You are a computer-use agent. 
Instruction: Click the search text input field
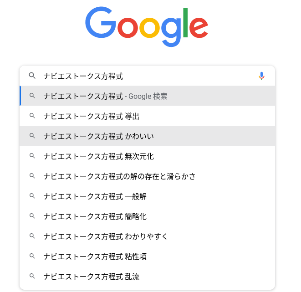tap(146, 76)
